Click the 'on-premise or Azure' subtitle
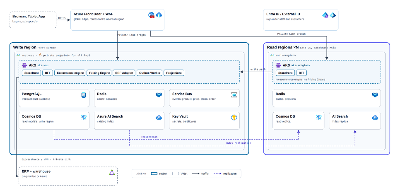This screenshot has width=400, height=193. pyautogui.click(x=34, y=176)
